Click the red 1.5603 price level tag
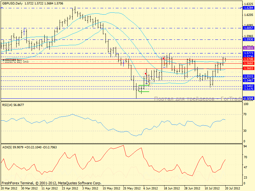Image resolution: width=255 pixels, height=191 pixels. click(248, 68)
